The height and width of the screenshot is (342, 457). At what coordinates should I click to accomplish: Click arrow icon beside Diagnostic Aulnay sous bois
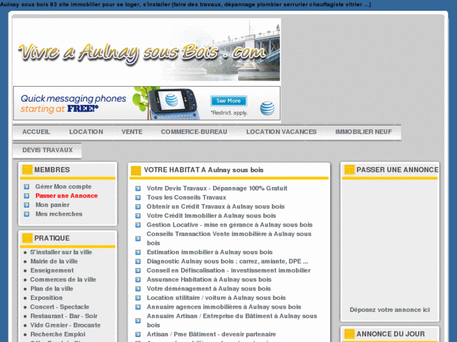pyautogui.click(x=138, y=262)
